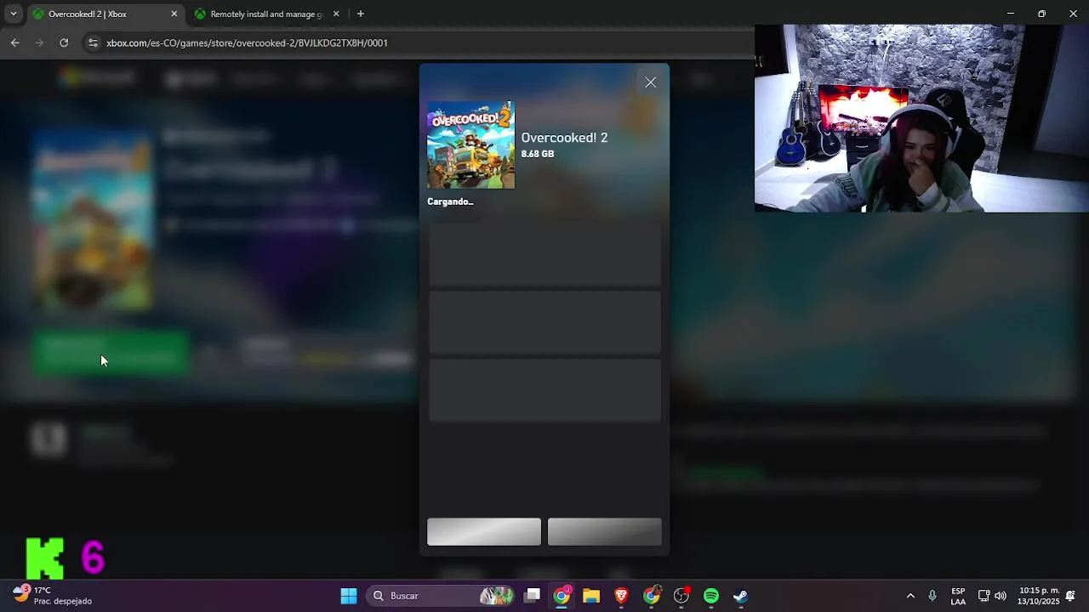This screenshot has height=612, width=1089.
Task: Launch Brave browser from taskbar
Action: [x=621, y=596]
